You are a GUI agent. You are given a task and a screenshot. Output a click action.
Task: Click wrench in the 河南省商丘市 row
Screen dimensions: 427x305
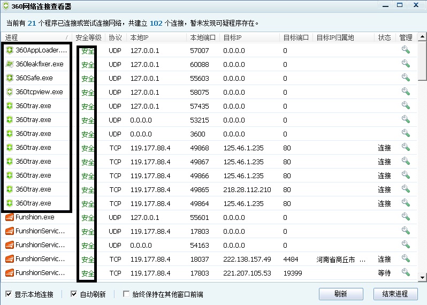coord(406,258)
